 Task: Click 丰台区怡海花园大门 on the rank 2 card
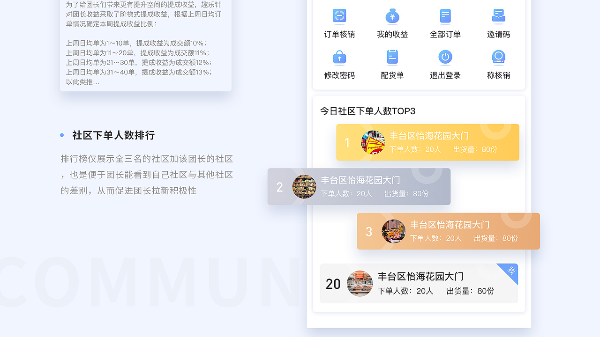(360, 180)
